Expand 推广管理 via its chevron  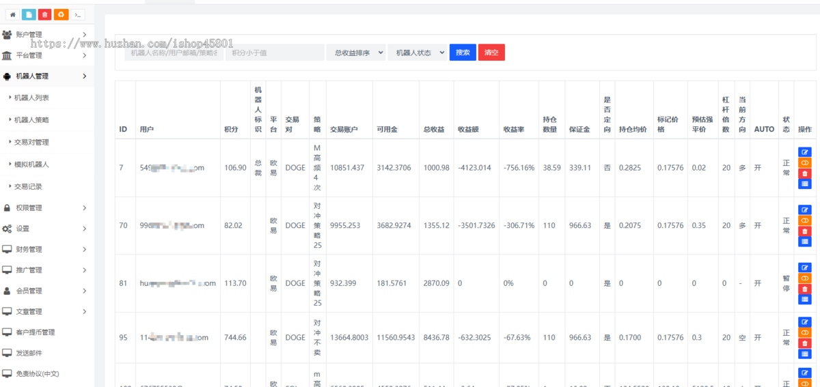point(84,270)
